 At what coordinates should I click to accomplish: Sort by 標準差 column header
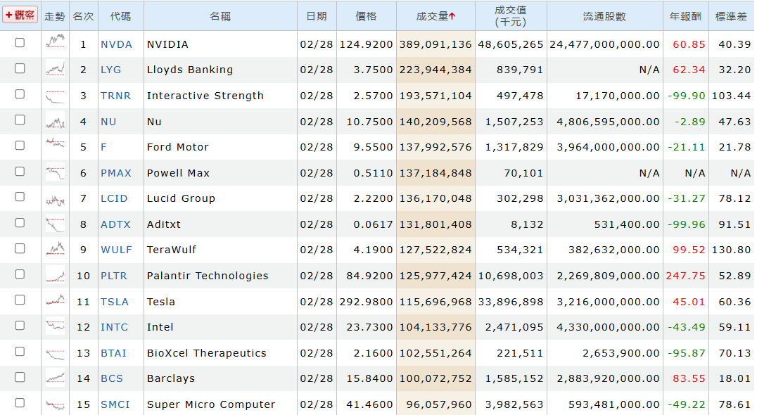pyautogui.click(x=731, y=16)
